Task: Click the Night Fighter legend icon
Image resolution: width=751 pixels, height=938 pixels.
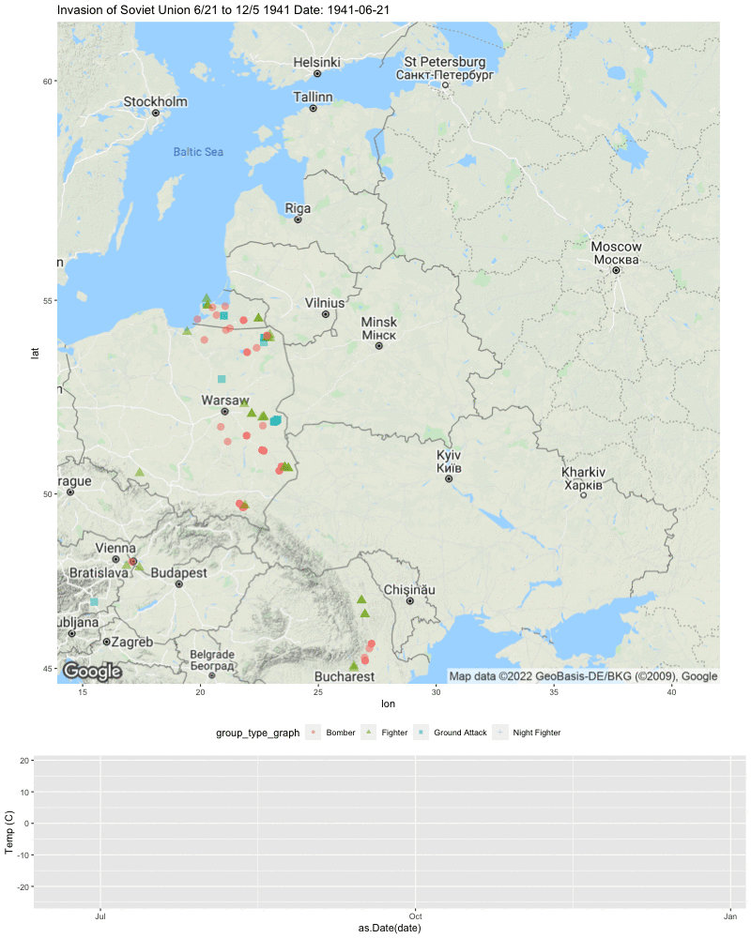Action: pos(500,733)
